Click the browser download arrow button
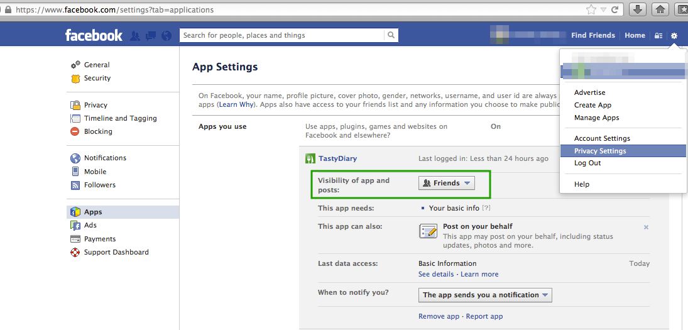 (637, 9)
